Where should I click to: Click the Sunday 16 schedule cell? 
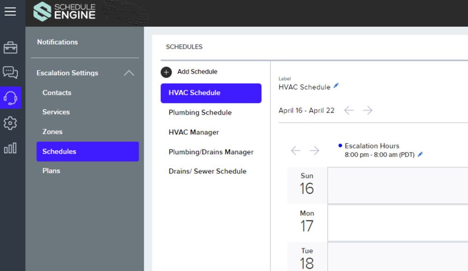[397, 185]
